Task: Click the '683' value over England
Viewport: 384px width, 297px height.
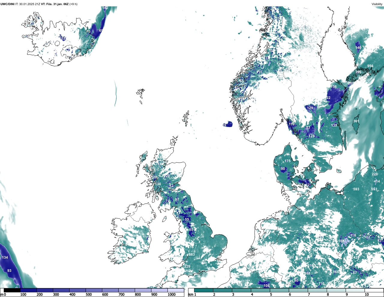Action: pos(192,254)
